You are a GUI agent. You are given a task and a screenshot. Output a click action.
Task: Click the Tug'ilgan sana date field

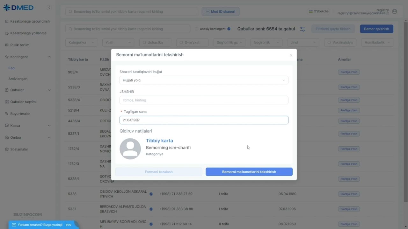204,120
